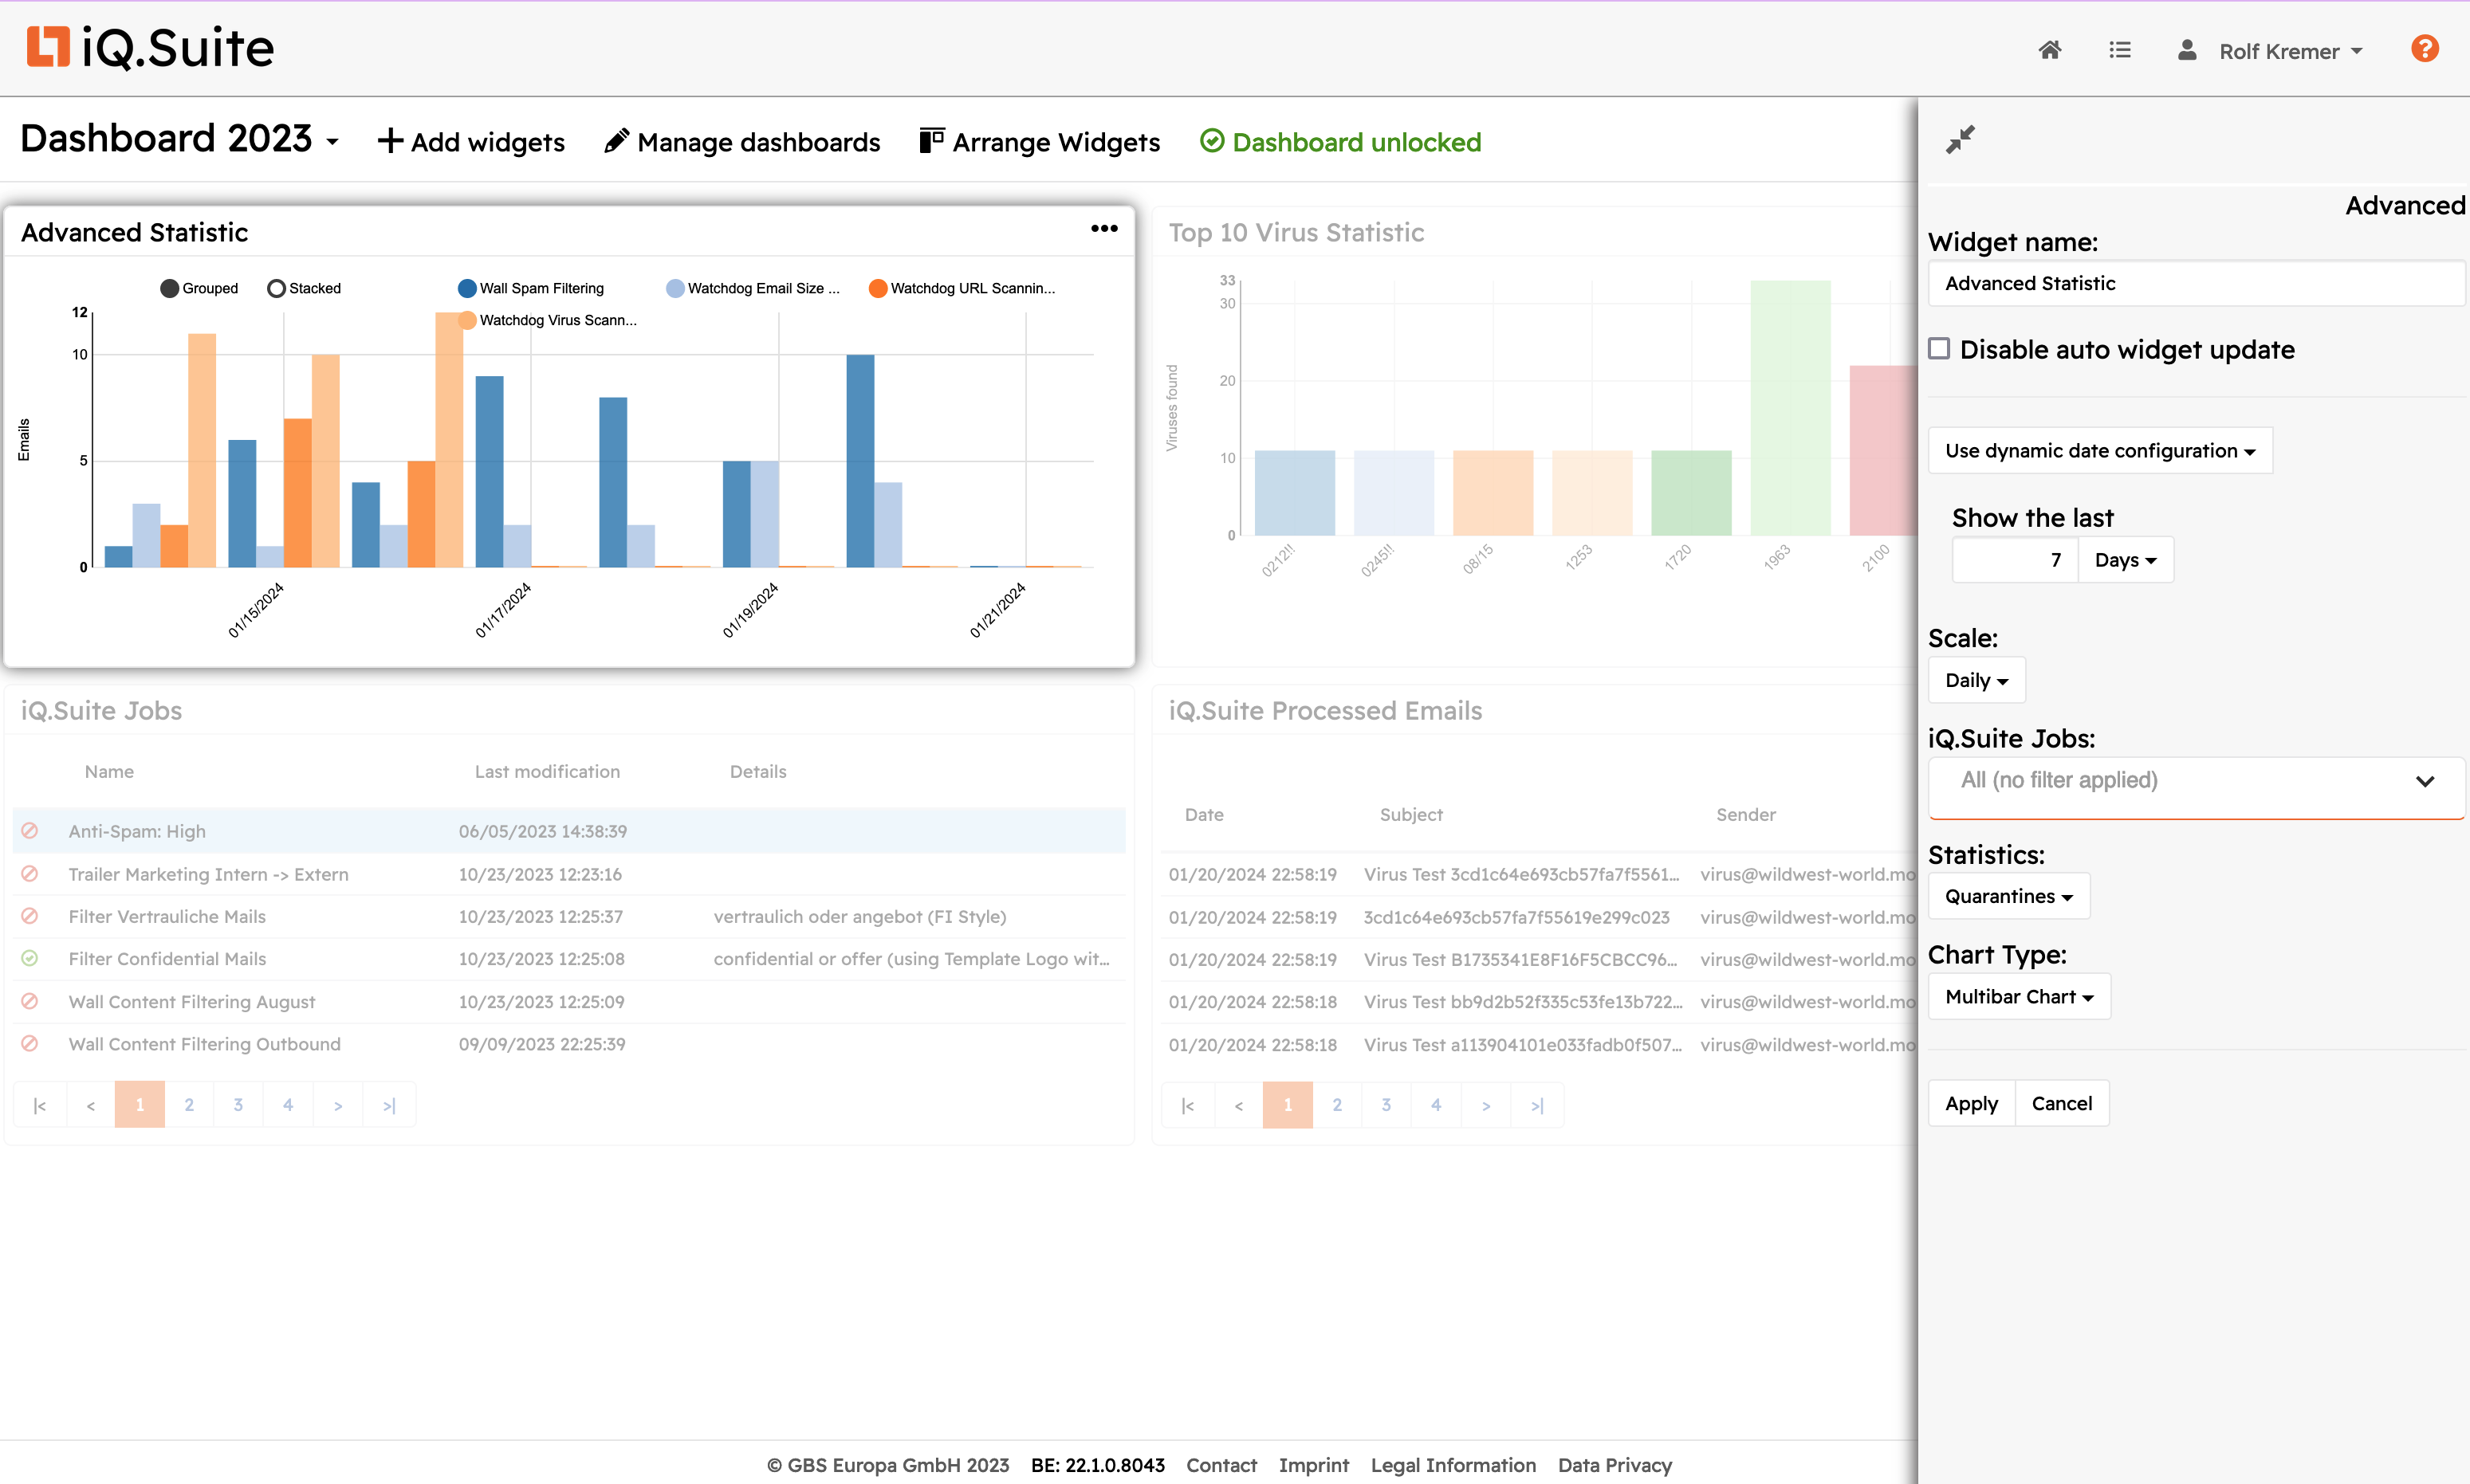
Task: Toggle Watchdog Email Size legend series
Action: 753,288
